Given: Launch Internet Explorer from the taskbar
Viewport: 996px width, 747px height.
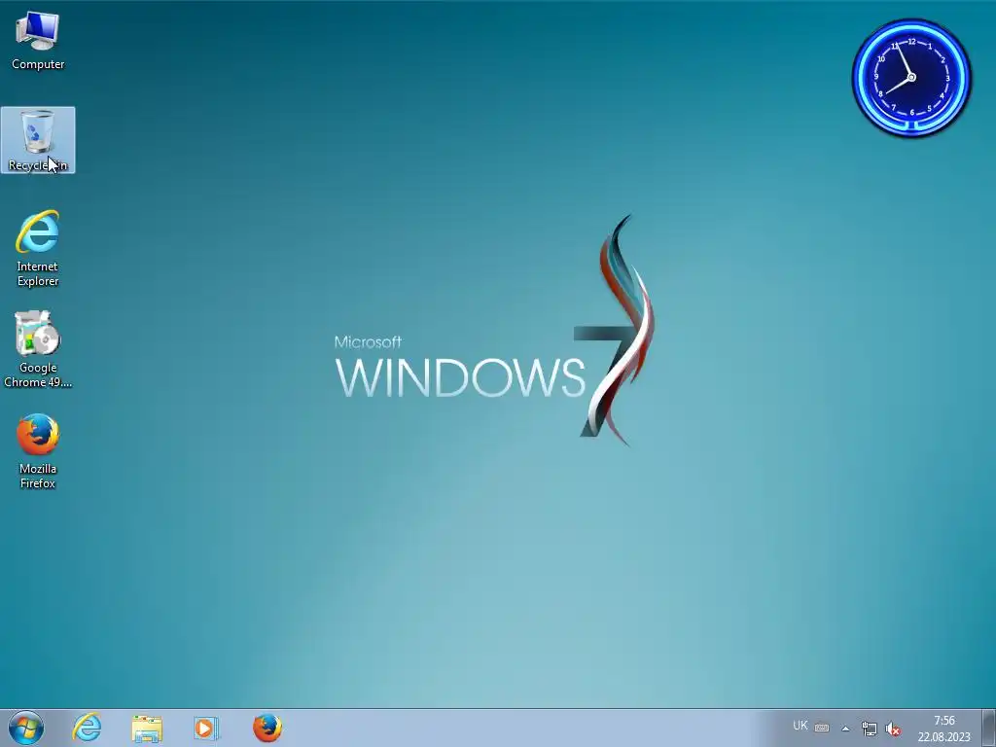Looking at the screenshot, I should click(87, 728).
